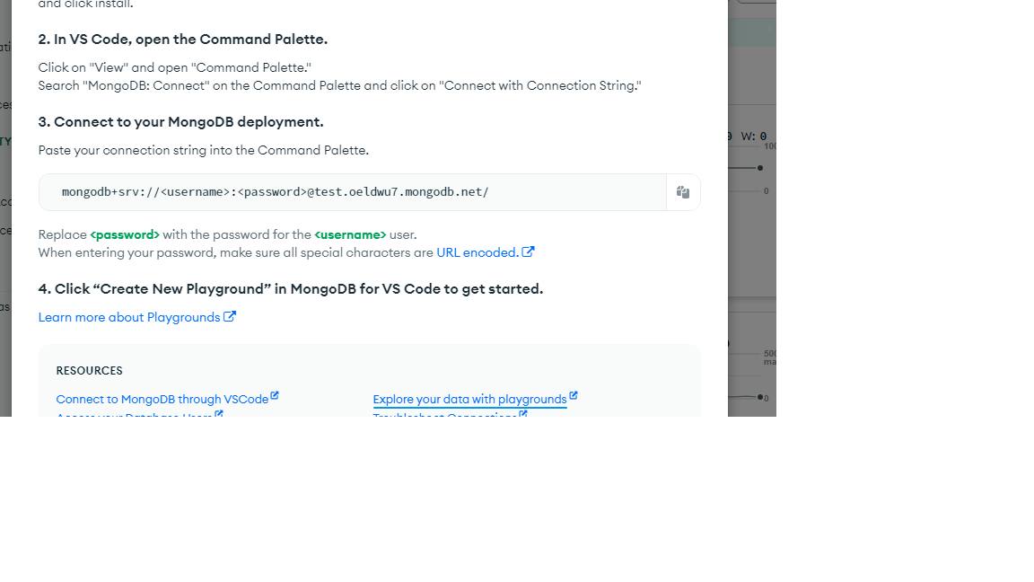Click the RESOURCES section heading
This screenshot has width=1034, height=582.
(x=89, y=371)
